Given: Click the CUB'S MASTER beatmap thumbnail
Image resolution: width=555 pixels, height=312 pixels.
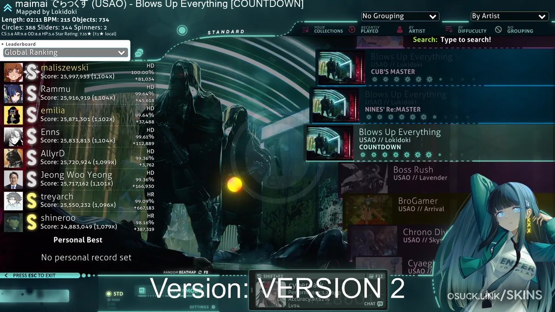Looking at the screenshot, I should point(341,68).
